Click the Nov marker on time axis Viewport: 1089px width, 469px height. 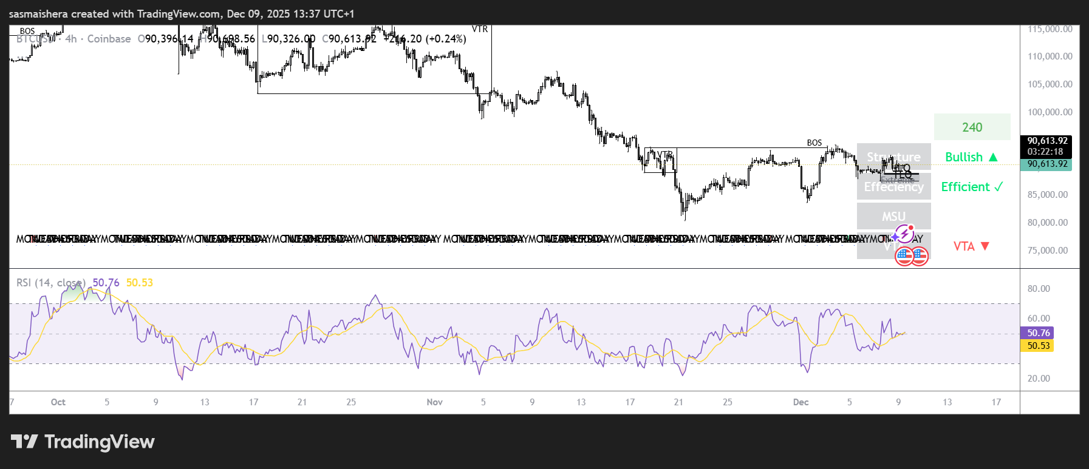(434, 402)
